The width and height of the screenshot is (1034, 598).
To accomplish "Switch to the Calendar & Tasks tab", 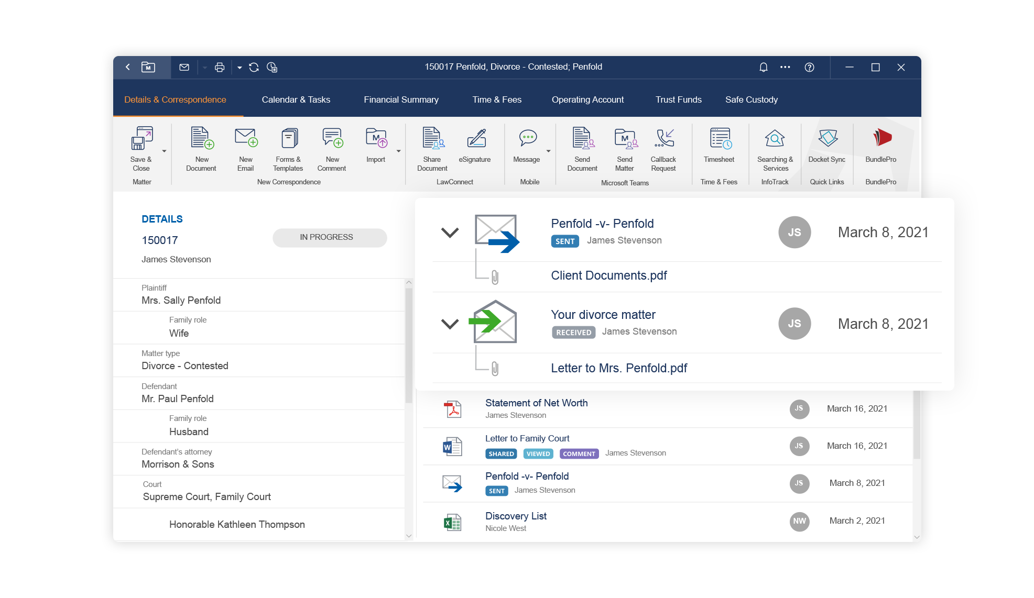I will [x=296, y=99].
